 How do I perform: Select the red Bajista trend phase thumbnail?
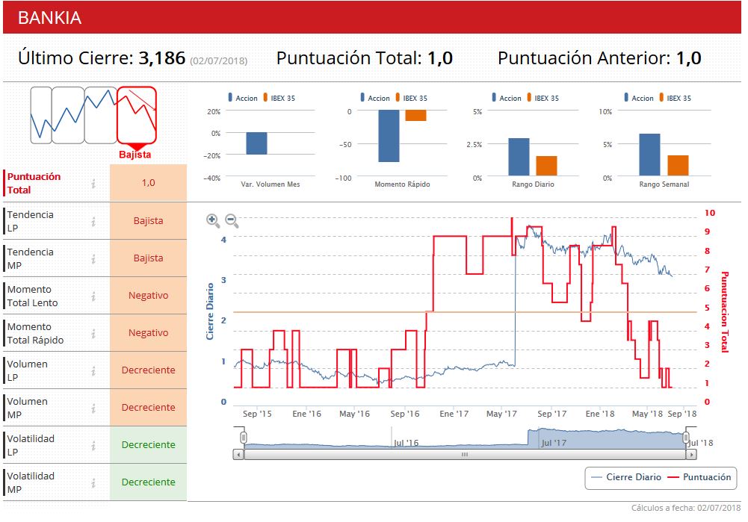(x=137, y=115)
